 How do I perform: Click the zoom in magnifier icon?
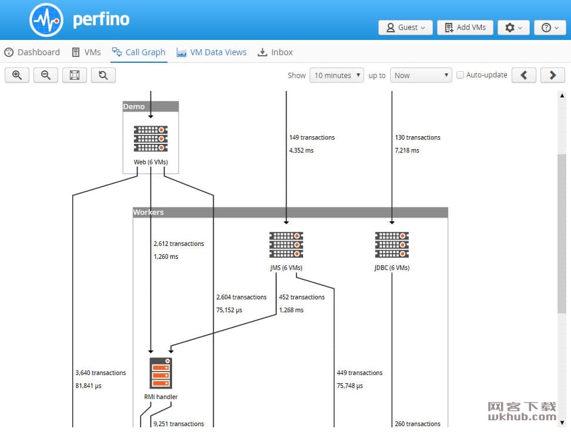pyautogui.click(x=17, y=75)
